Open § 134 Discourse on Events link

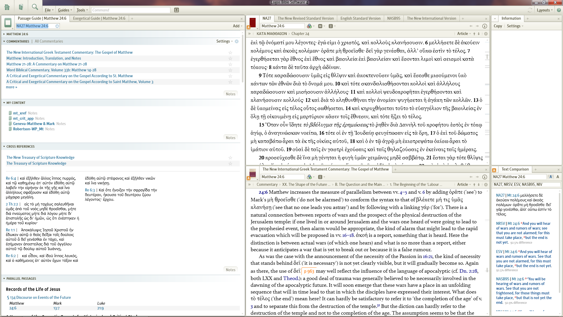39,298
